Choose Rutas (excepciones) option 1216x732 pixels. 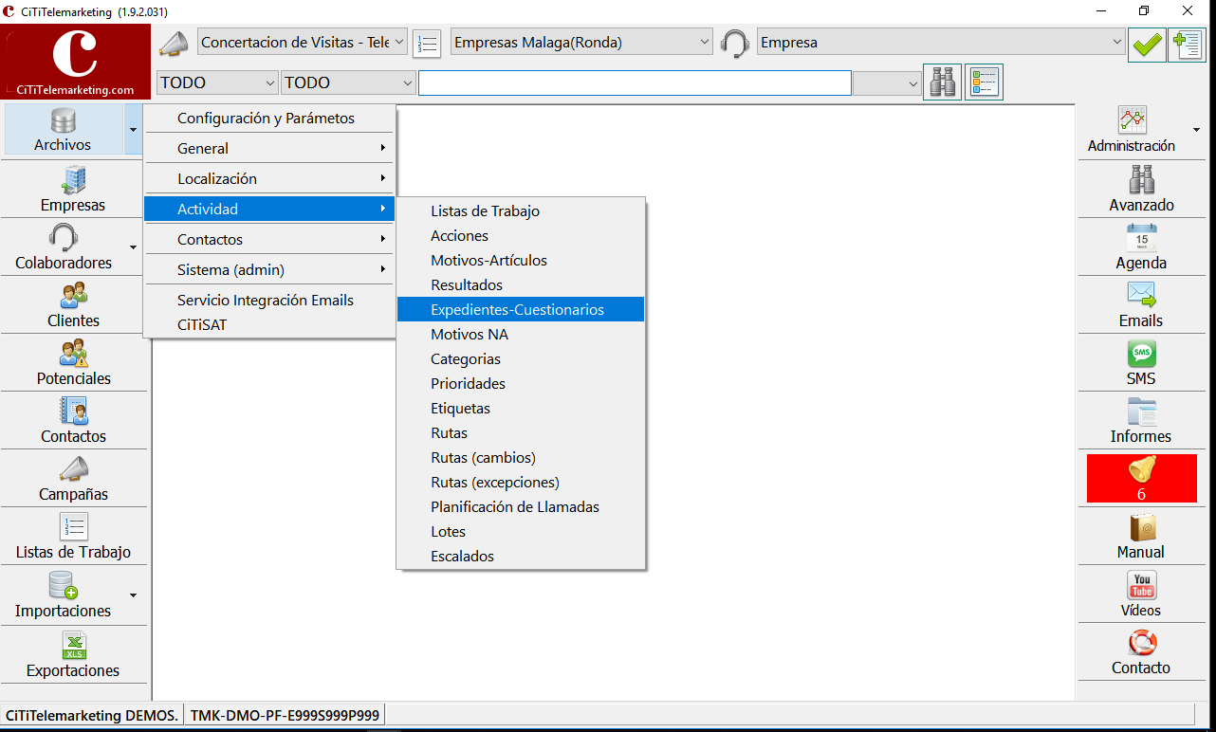click(521, 482)
